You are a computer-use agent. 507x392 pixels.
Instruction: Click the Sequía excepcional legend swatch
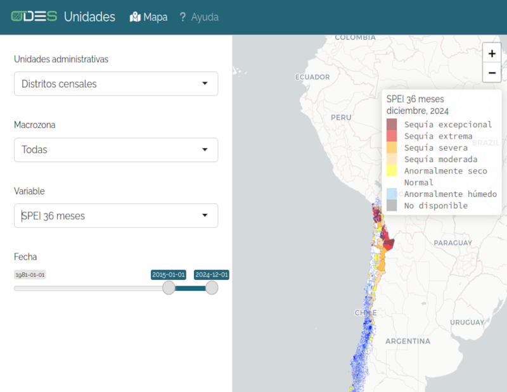coord(392,124)
